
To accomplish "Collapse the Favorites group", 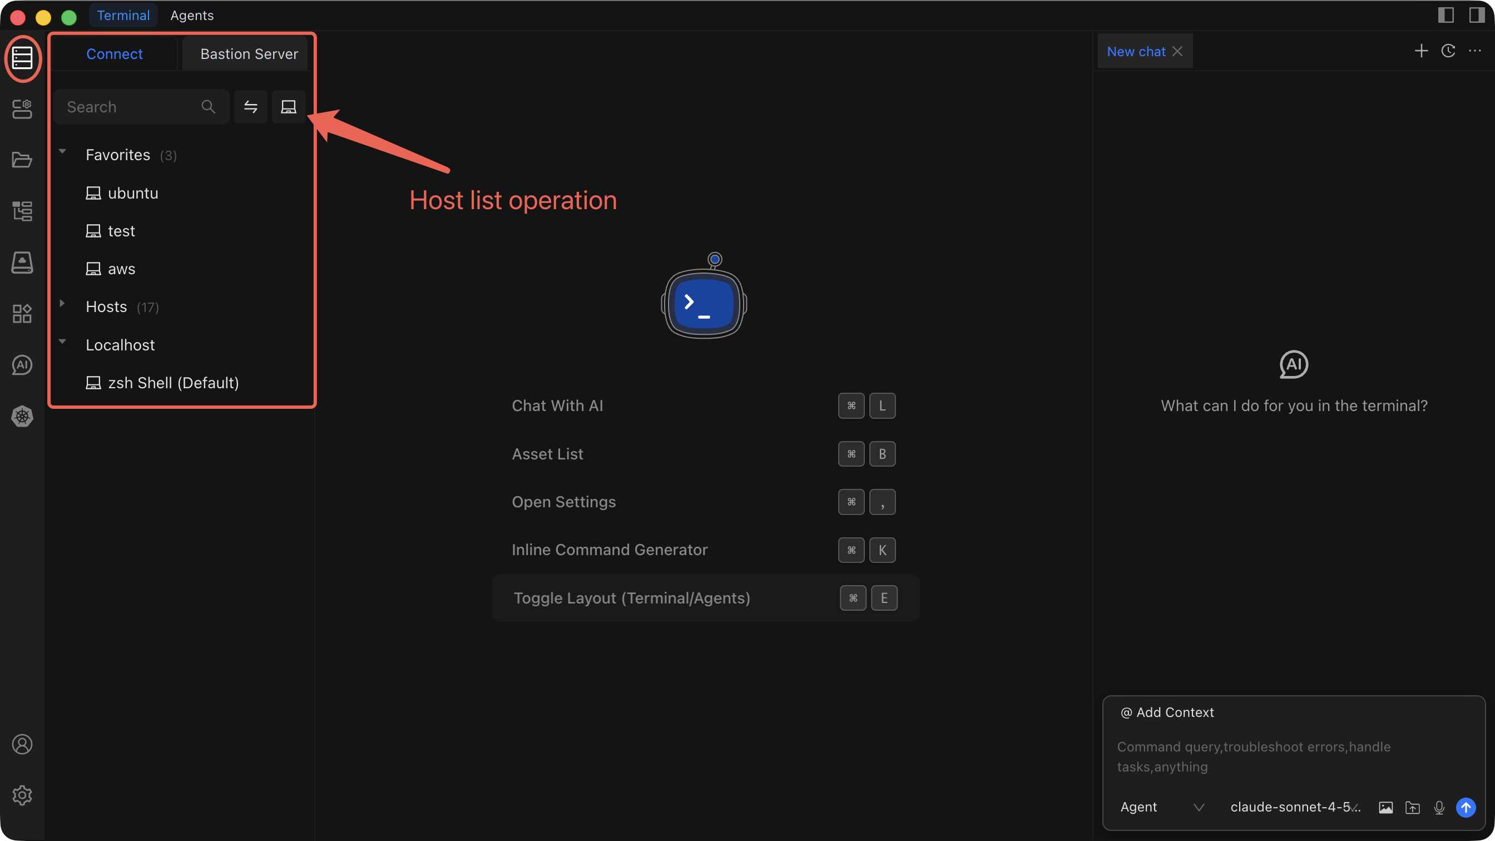I will point(62,152).
